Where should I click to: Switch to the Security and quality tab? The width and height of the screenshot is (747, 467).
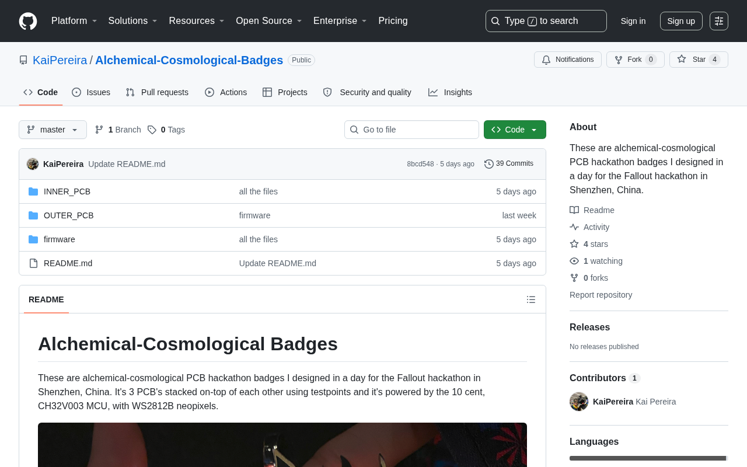pyautogui.click(x=367, y=92)
